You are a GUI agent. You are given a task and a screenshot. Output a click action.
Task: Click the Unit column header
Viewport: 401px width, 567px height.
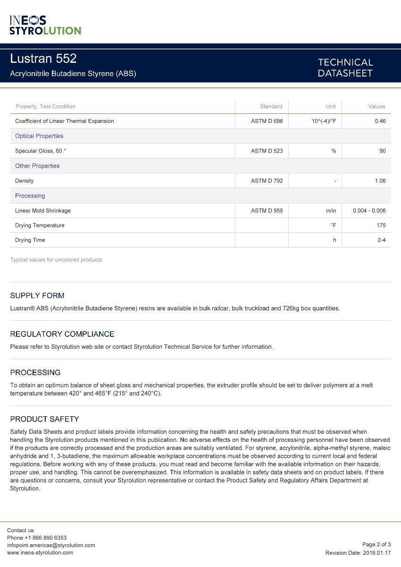tap(331, 106)
